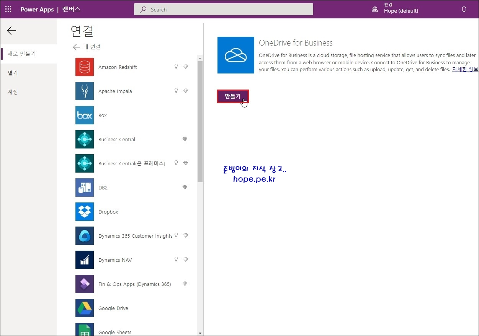Select the Fin & Ops Apps (Dynamics 365) text
The height and width of the screenshot is (336, 479).
[x=135, y=284]
